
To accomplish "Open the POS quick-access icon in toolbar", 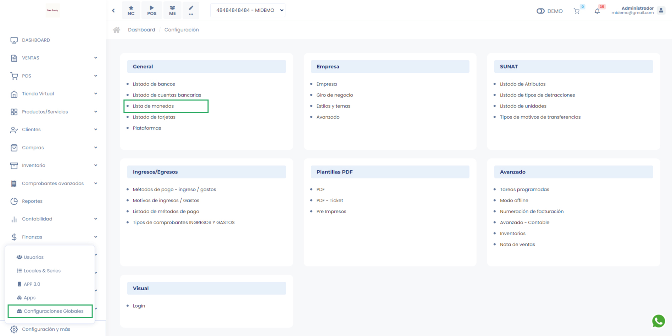I will 151,10.
